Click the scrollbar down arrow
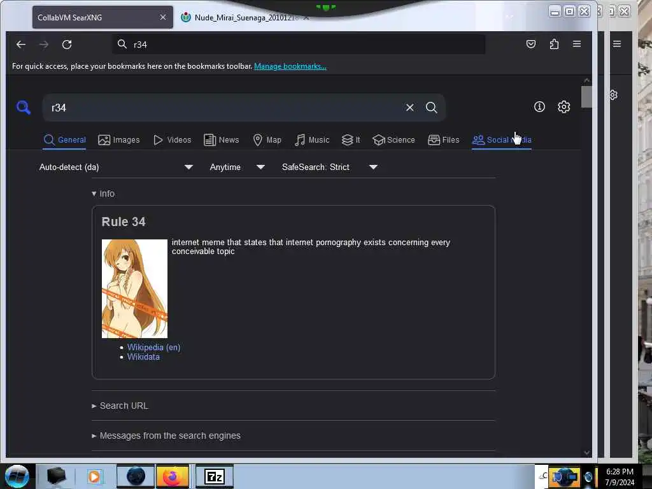652x489 pixels. tap(586, 453)
